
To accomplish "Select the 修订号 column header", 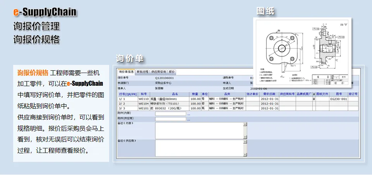I will (x=353, y=94).
